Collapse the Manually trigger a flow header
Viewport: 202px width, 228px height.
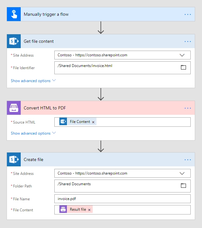101,14
